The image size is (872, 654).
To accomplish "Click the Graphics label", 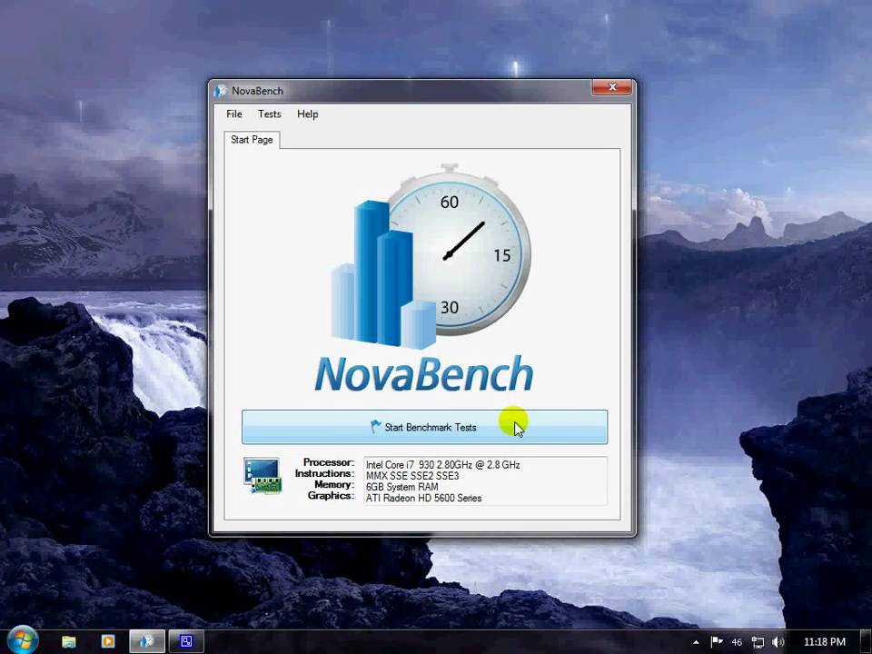I will click(x=331, y=496).
